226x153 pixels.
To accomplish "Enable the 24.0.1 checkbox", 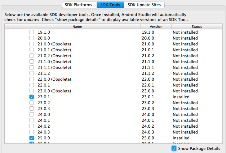I will coord(32,120).
